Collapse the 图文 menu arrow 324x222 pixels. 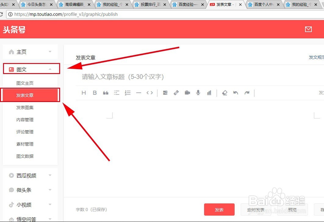(50, 69)
